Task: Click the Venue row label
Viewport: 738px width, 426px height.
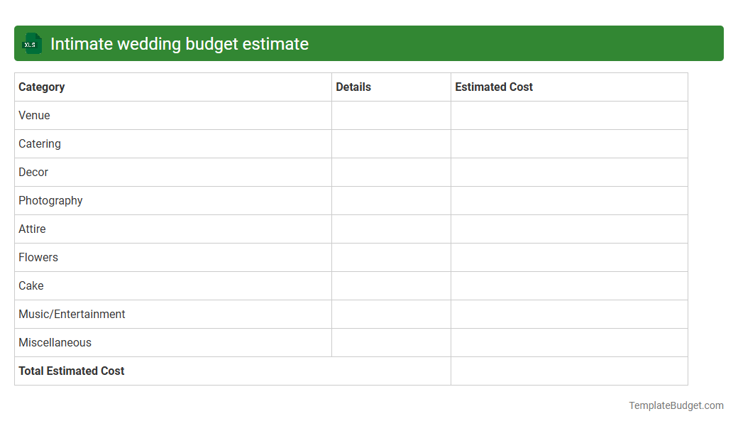Action: click(x=33, y=115)
